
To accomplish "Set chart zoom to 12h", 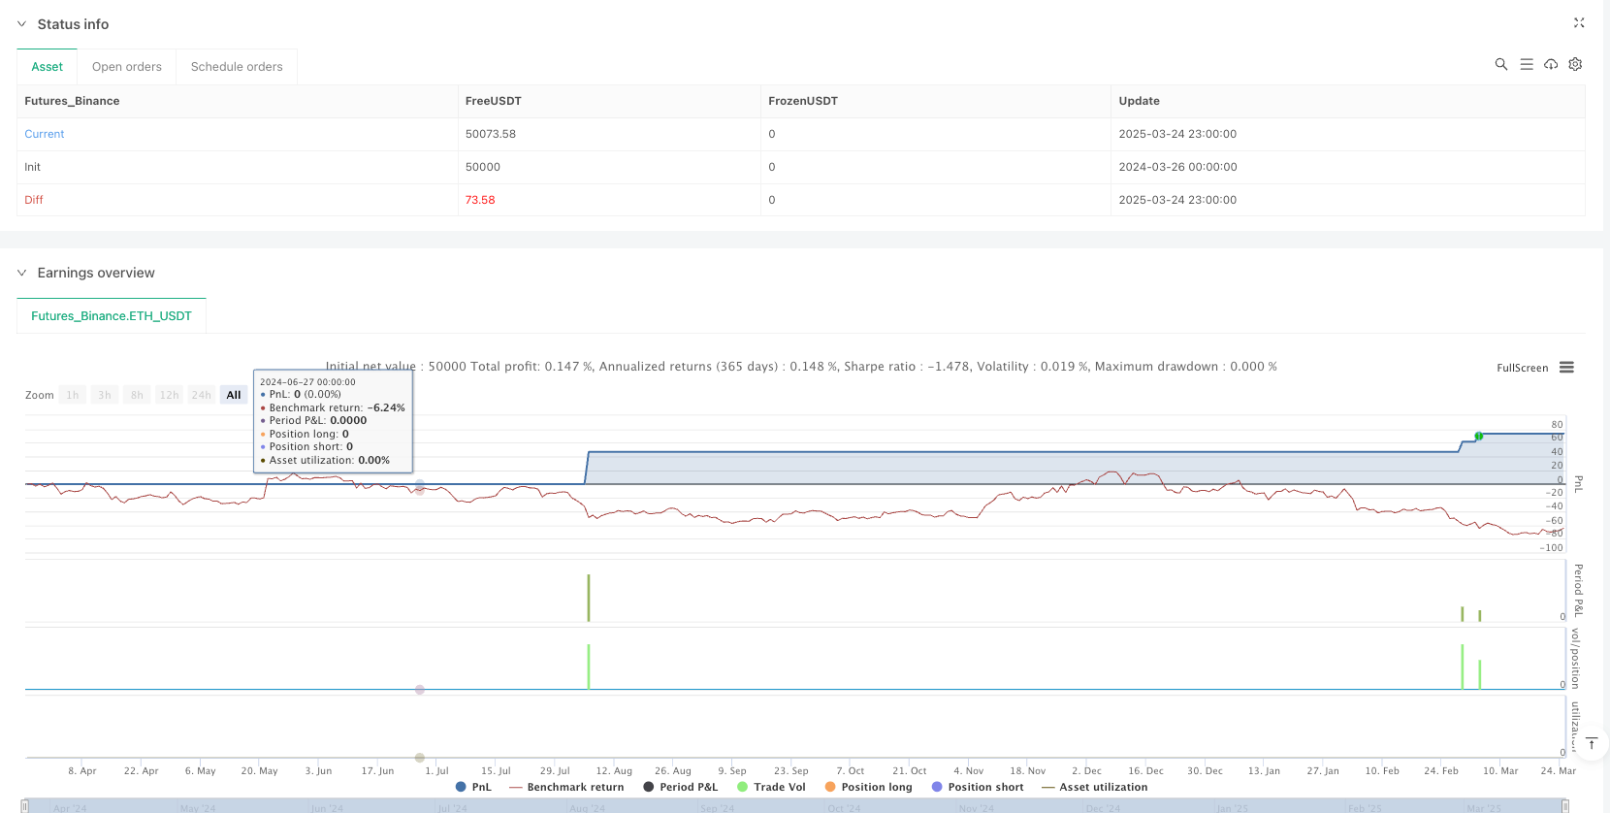I will click(169, 395).
